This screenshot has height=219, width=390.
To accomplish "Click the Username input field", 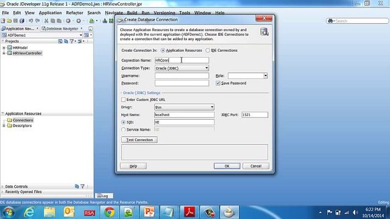I will point(182,75).
